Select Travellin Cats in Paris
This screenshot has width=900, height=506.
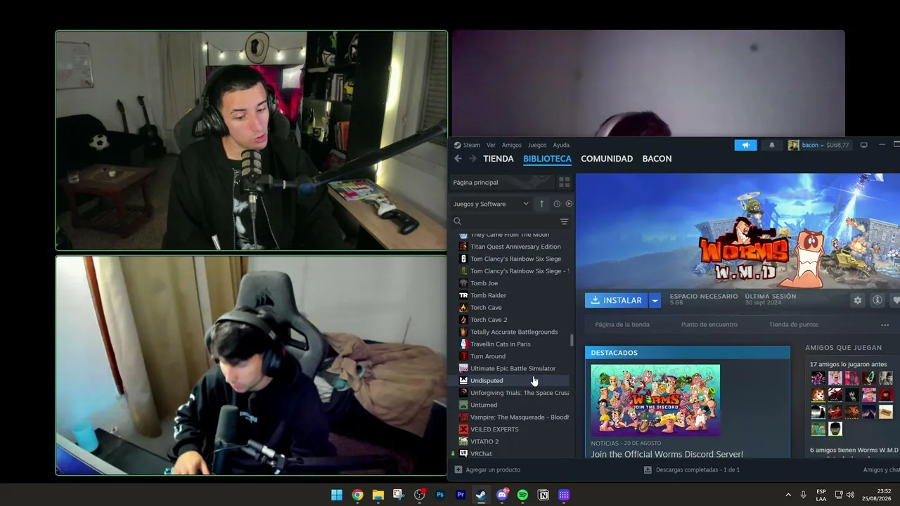501,344
